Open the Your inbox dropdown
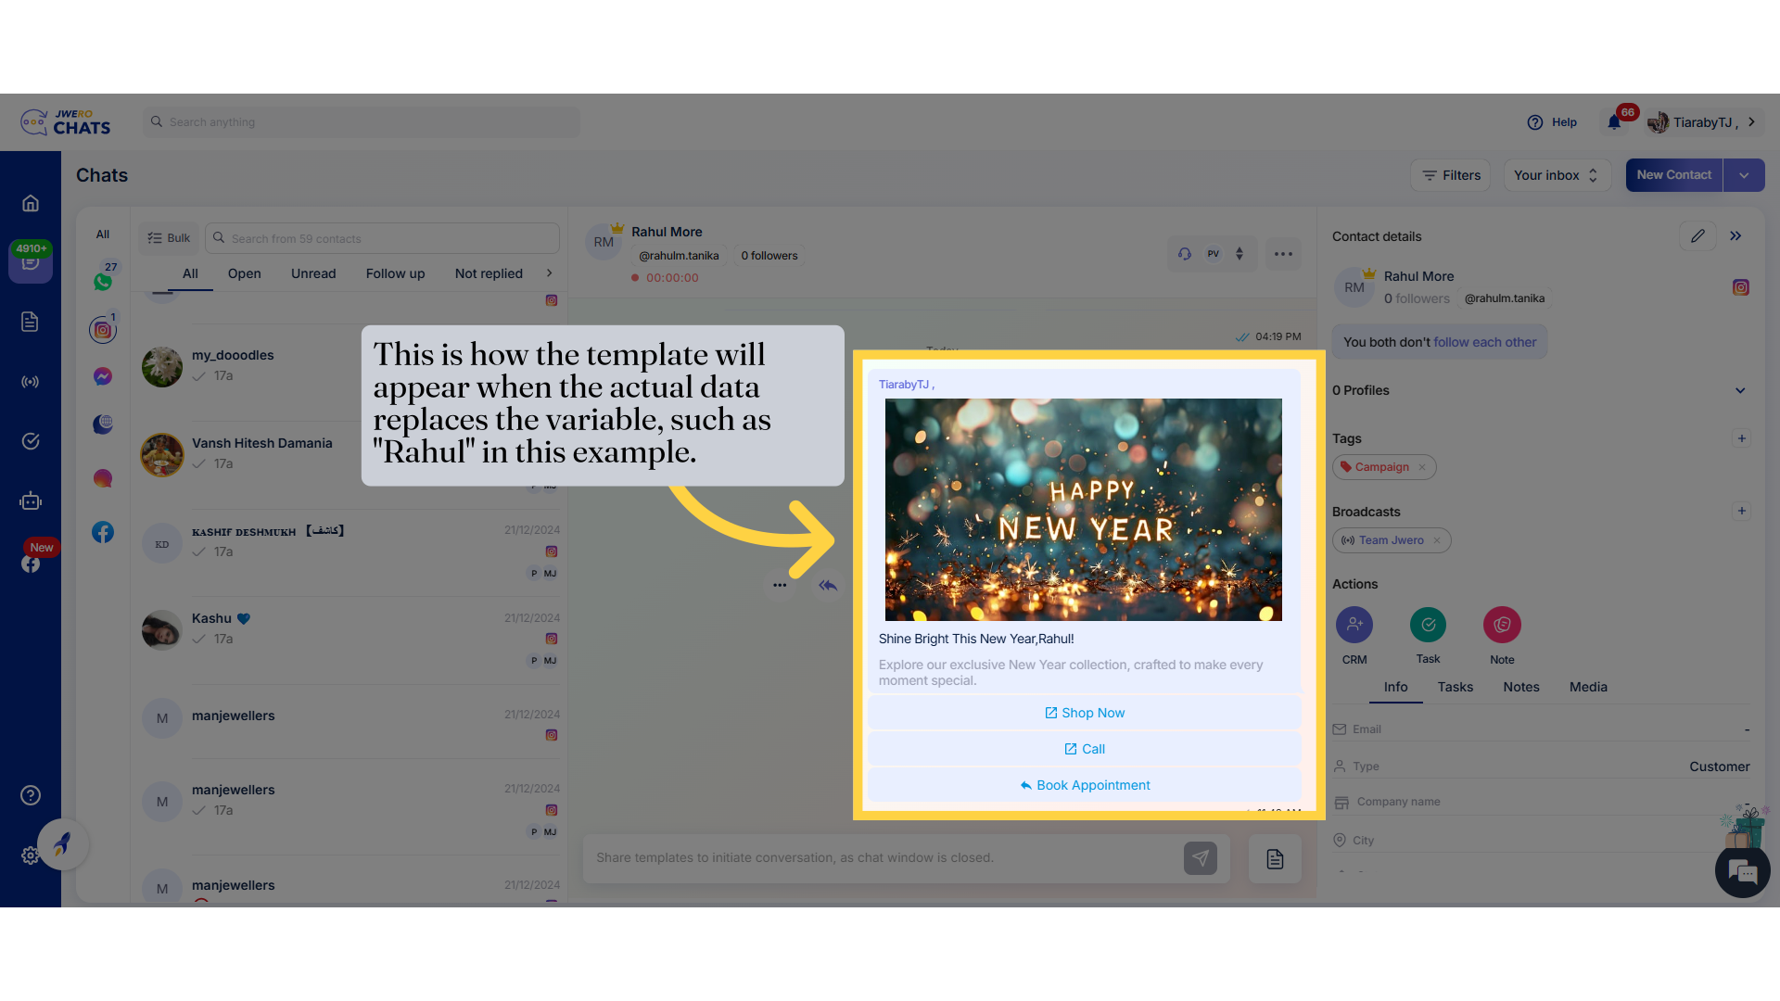 pos(1556,175)
